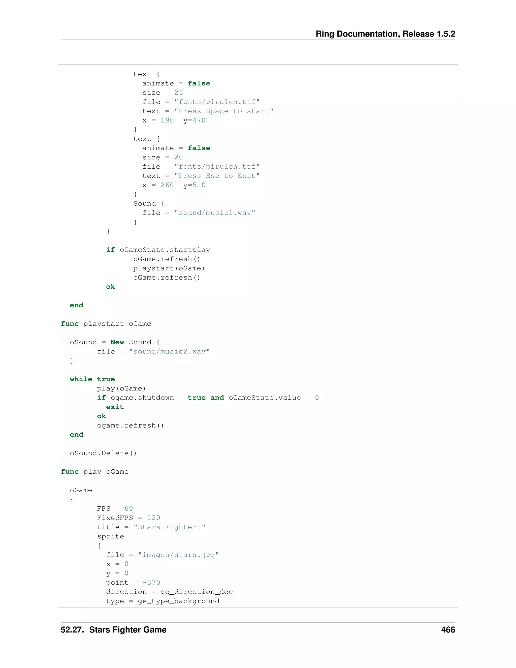Click the line 'func play oGame'
The width and height of the screenshot is (516, 668).
(94, 472)
